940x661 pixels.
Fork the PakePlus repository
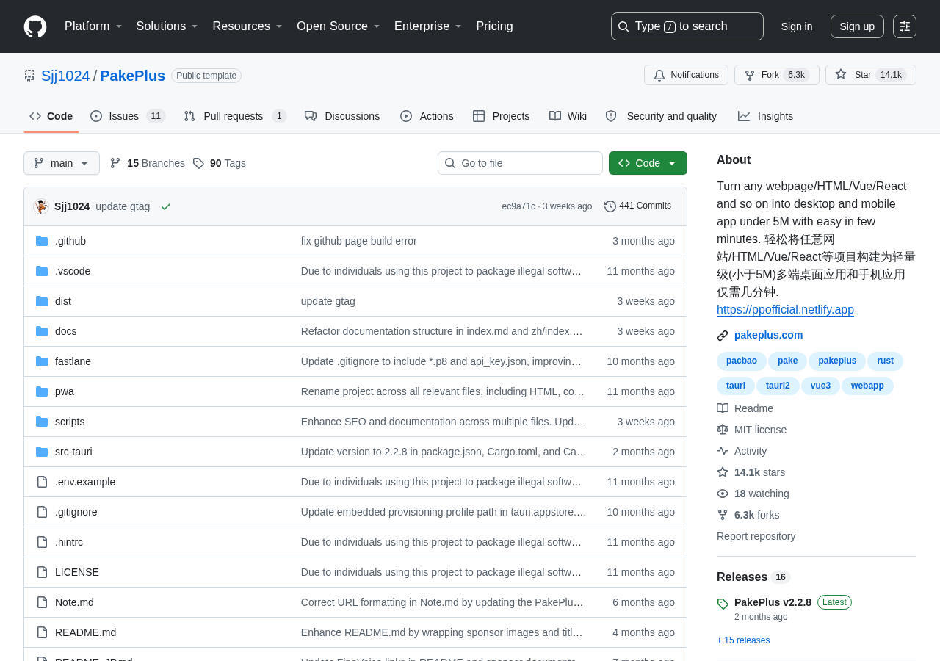tap(777, 75)
